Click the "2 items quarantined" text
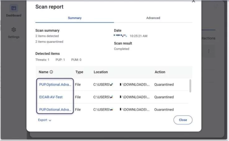 49,42
